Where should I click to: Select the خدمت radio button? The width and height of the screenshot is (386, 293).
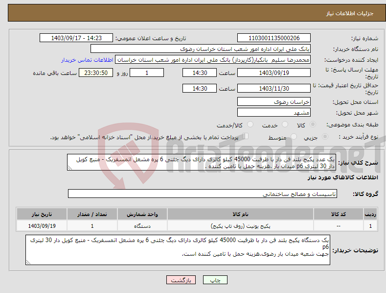pyautogui.click(x=285, y=124)
